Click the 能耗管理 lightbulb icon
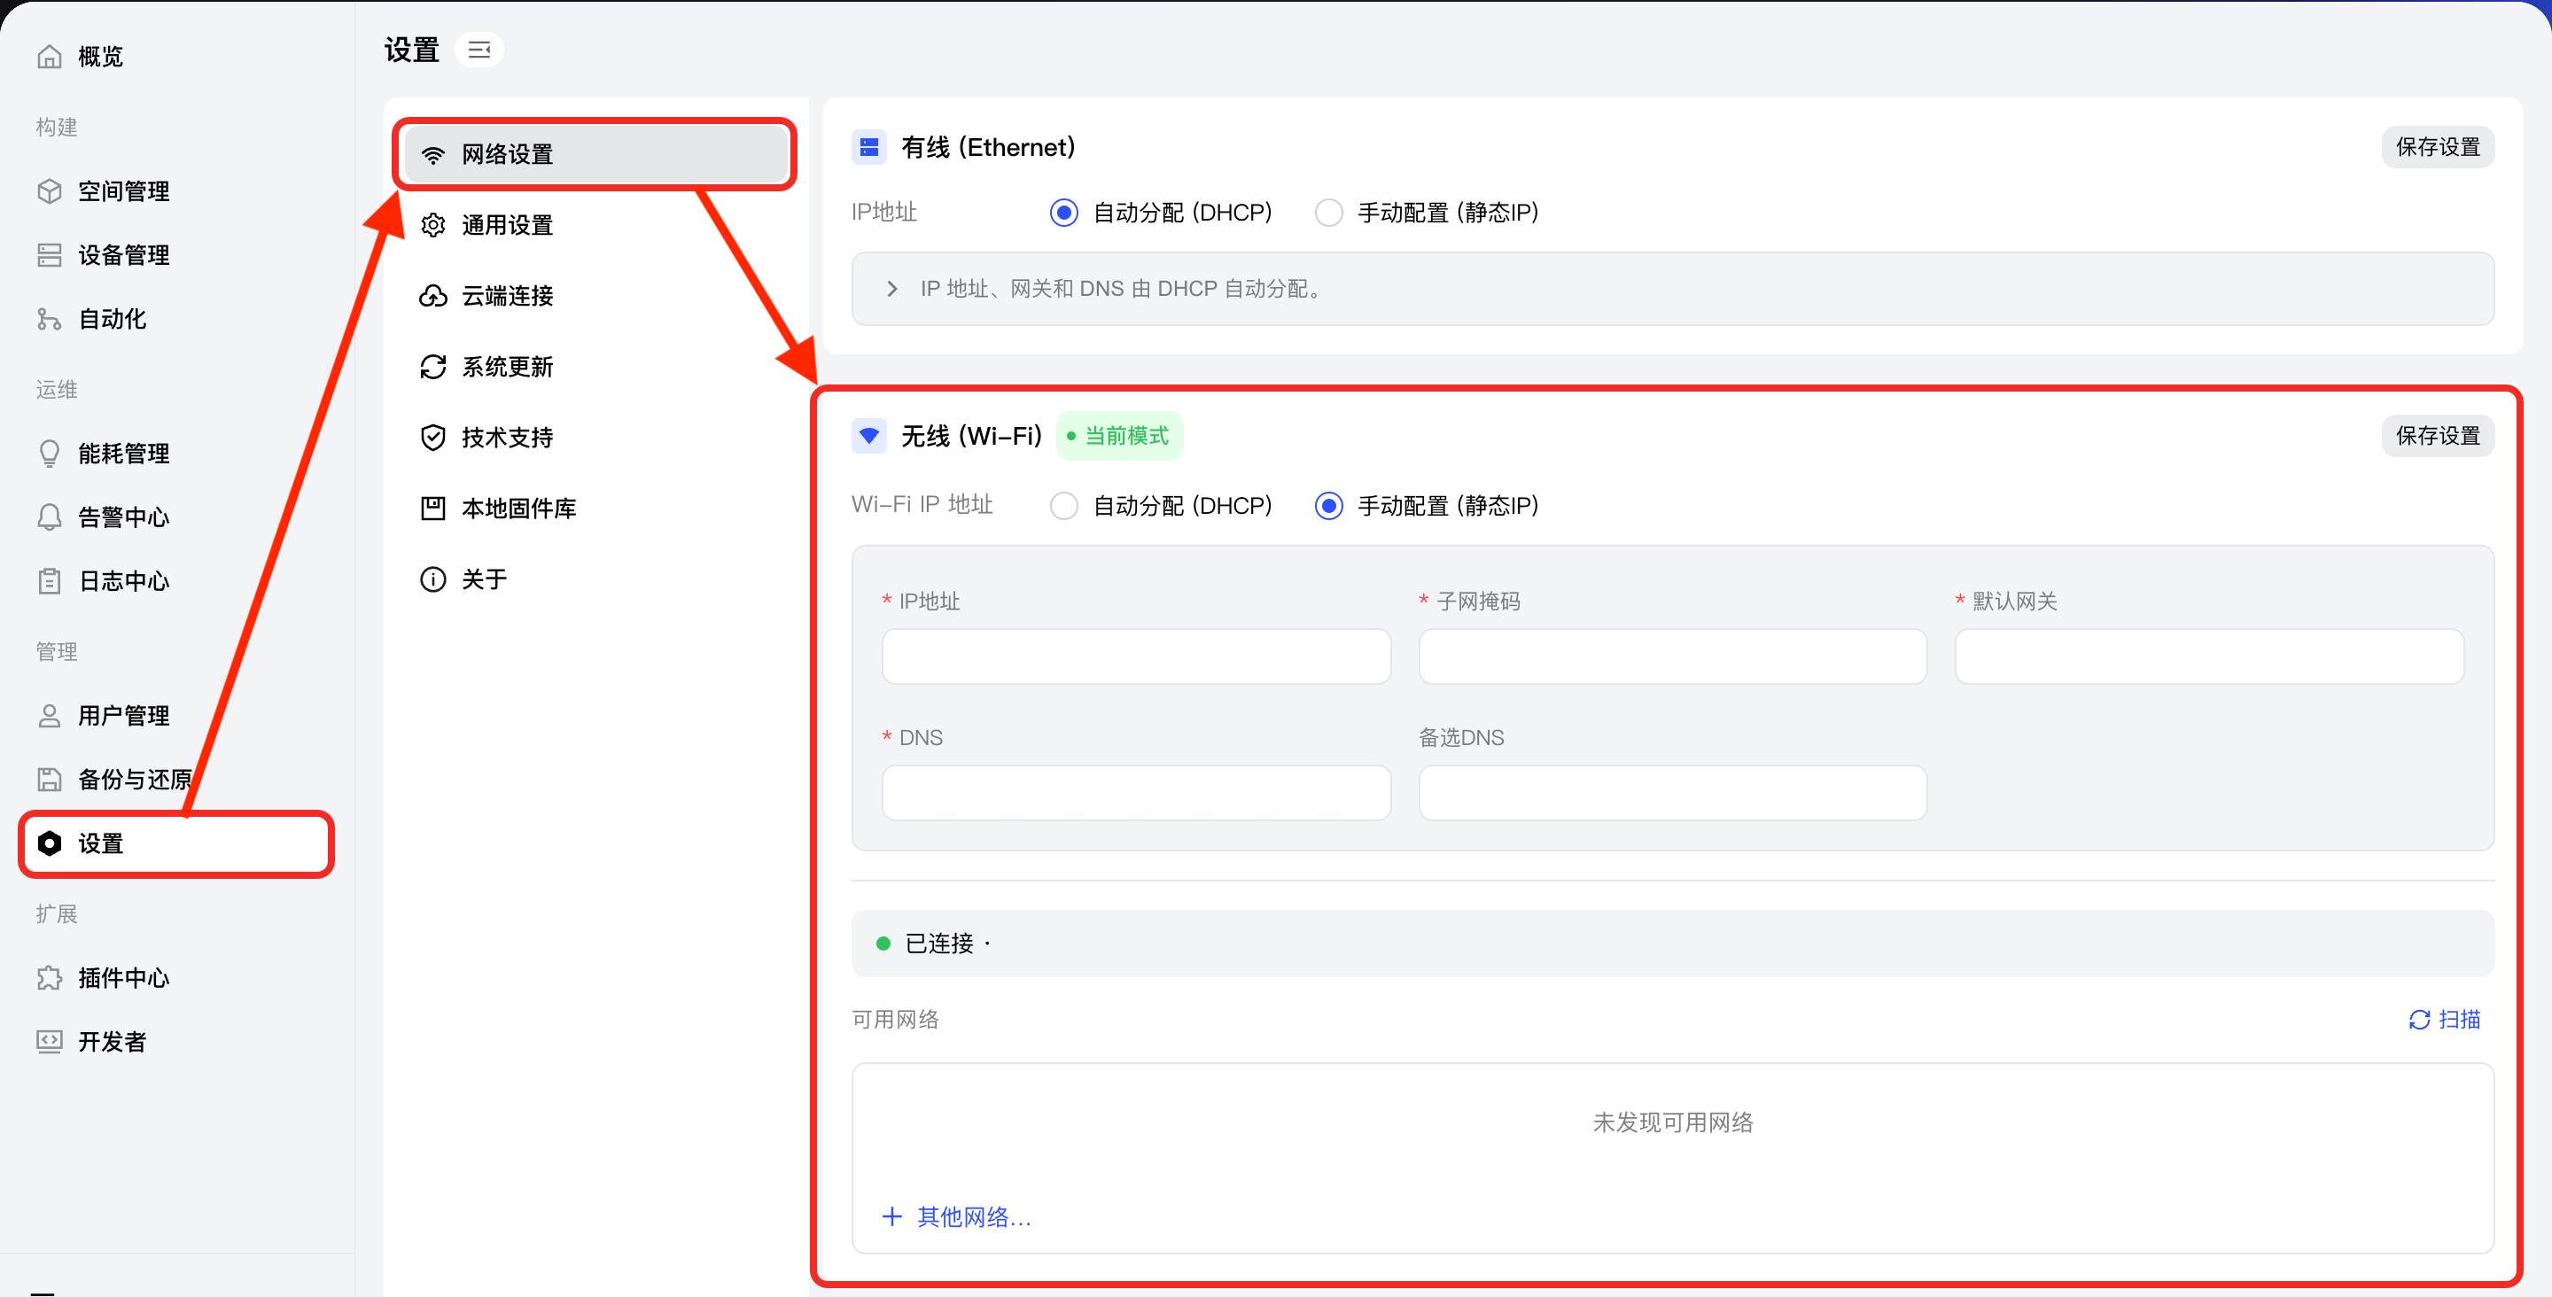 click(x=50, y=454)
